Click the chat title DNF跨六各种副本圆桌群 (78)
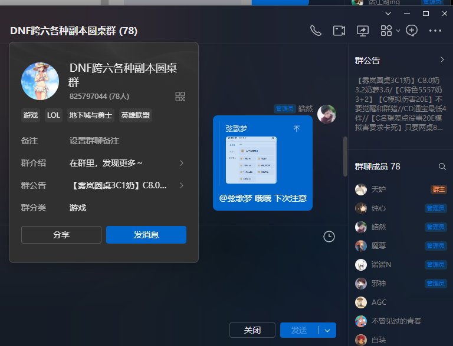Screen dimensions: 453x346 [74, 31]
